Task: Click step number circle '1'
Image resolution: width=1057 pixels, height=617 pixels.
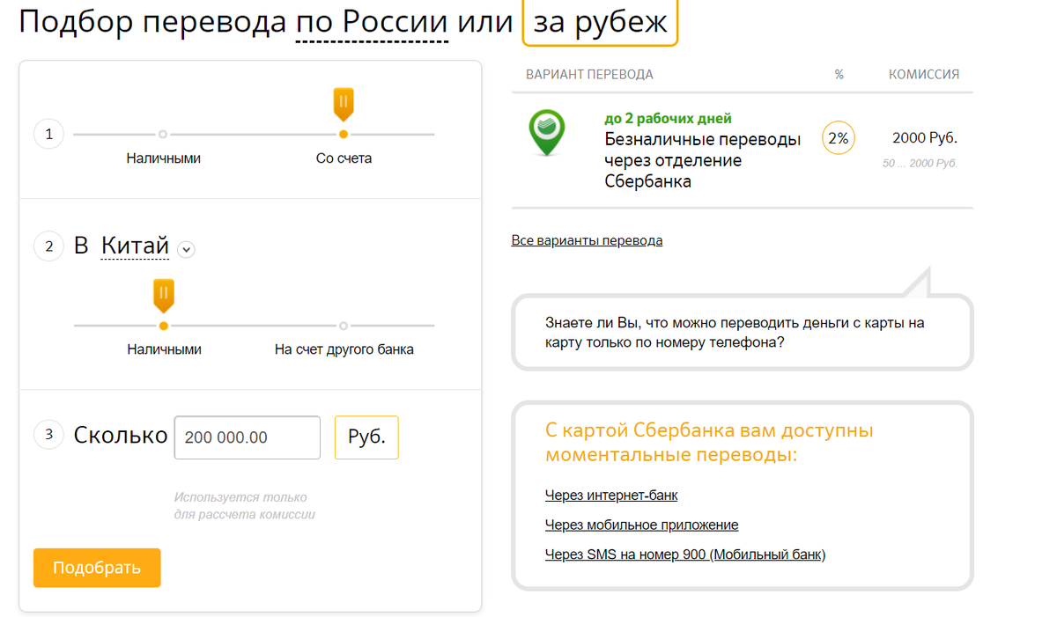Action: tap(48, 134)
